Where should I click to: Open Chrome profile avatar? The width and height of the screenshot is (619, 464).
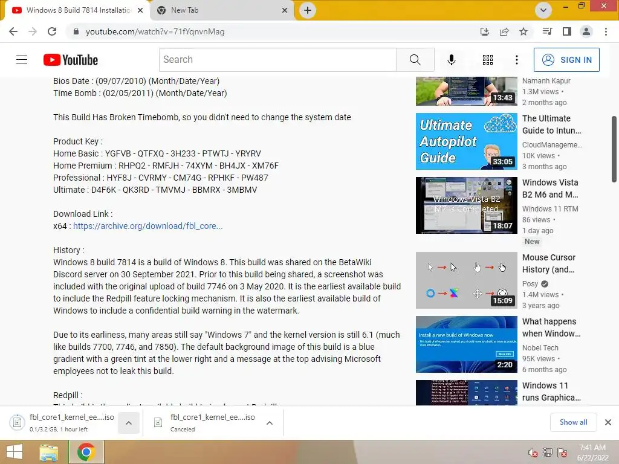coord(586,31)
